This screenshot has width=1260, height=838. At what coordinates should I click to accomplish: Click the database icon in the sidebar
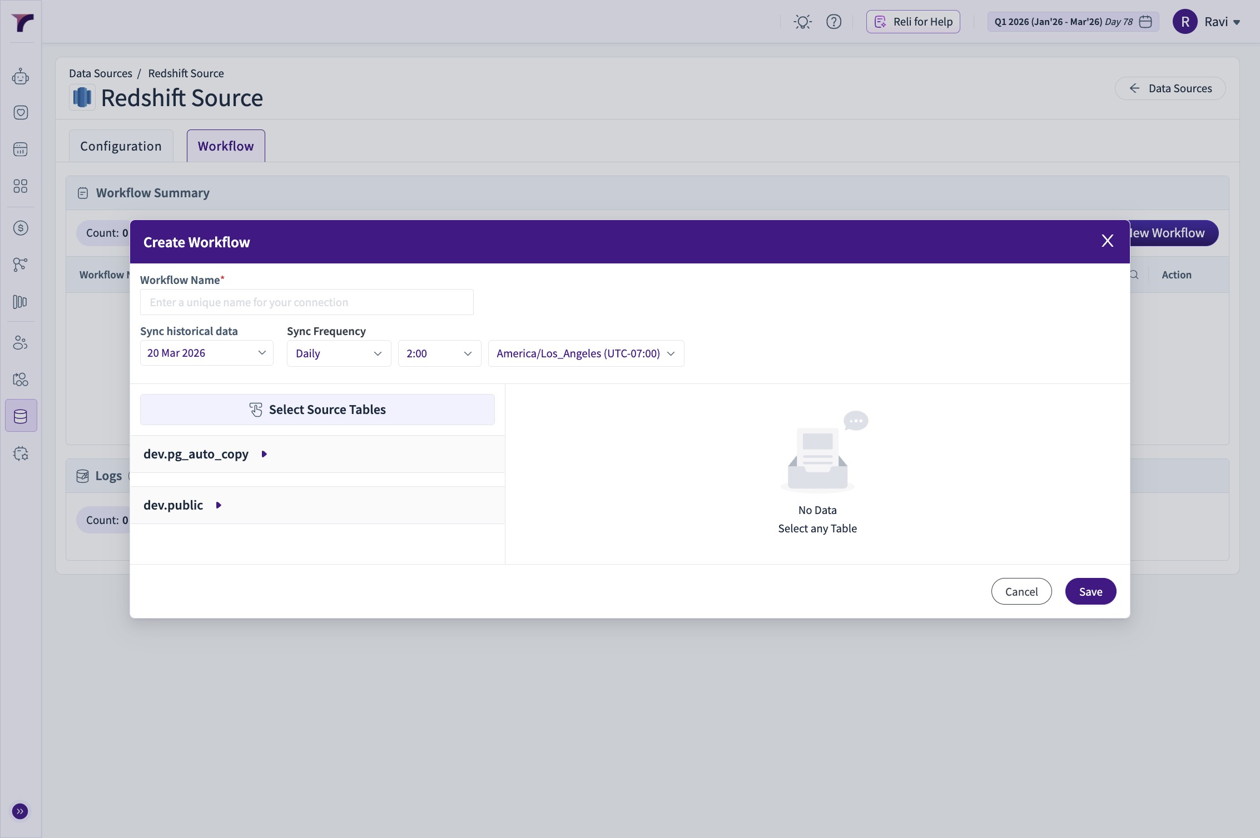21,416
